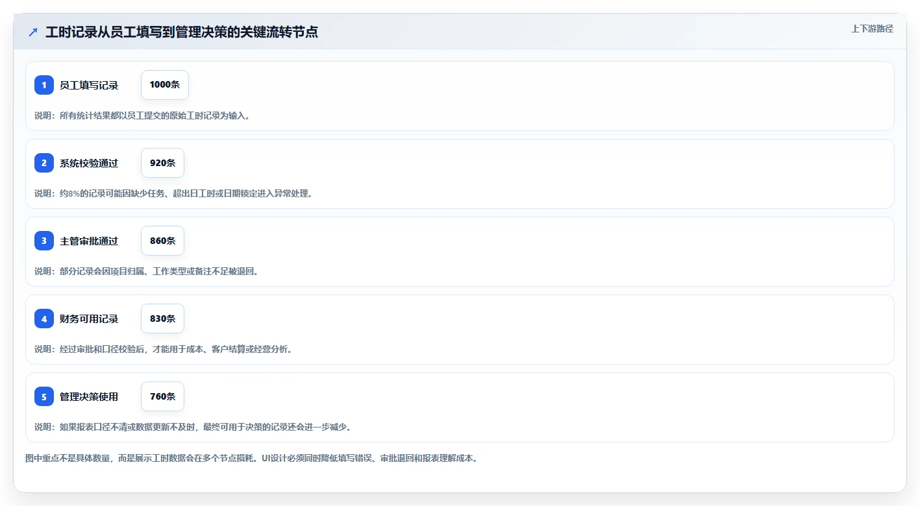Click the 760条 count chip
This screenshot has height=506, width=920.
tap(162, 396)
